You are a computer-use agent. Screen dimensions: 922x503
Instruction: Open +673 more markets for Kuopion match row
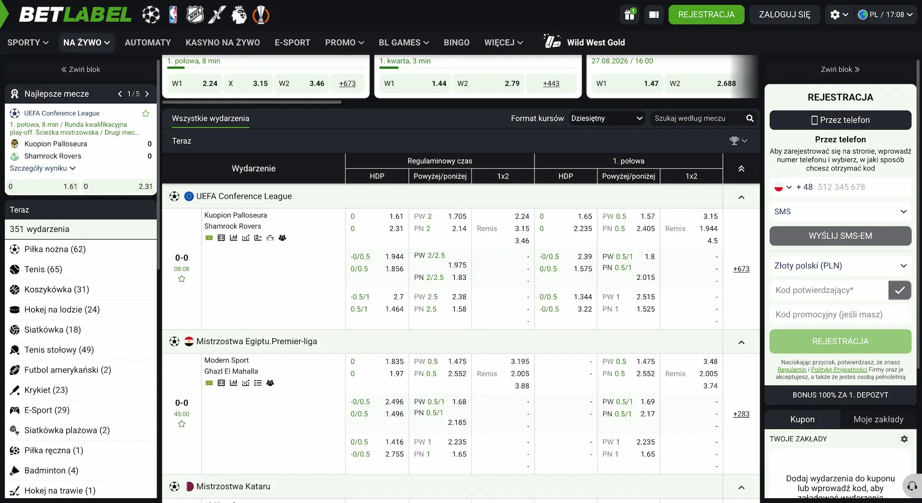click(x=741, y=269)
